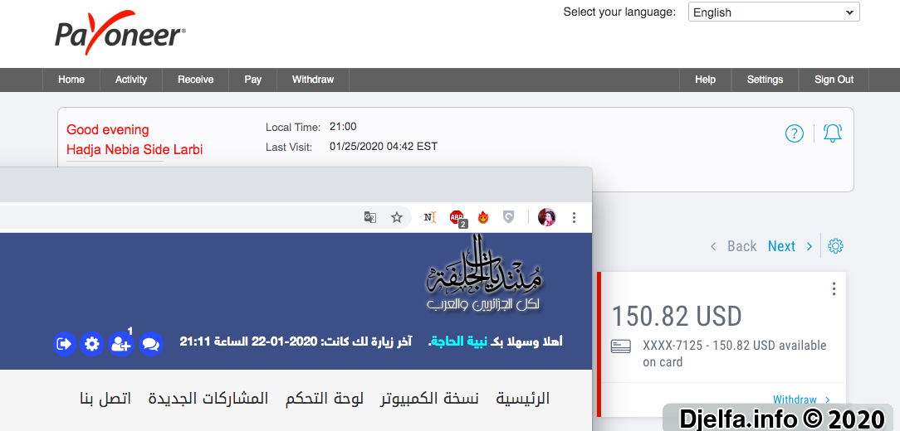Click the Withdraw link on balance card
900x431 pixels.
(x=801, y=400)
